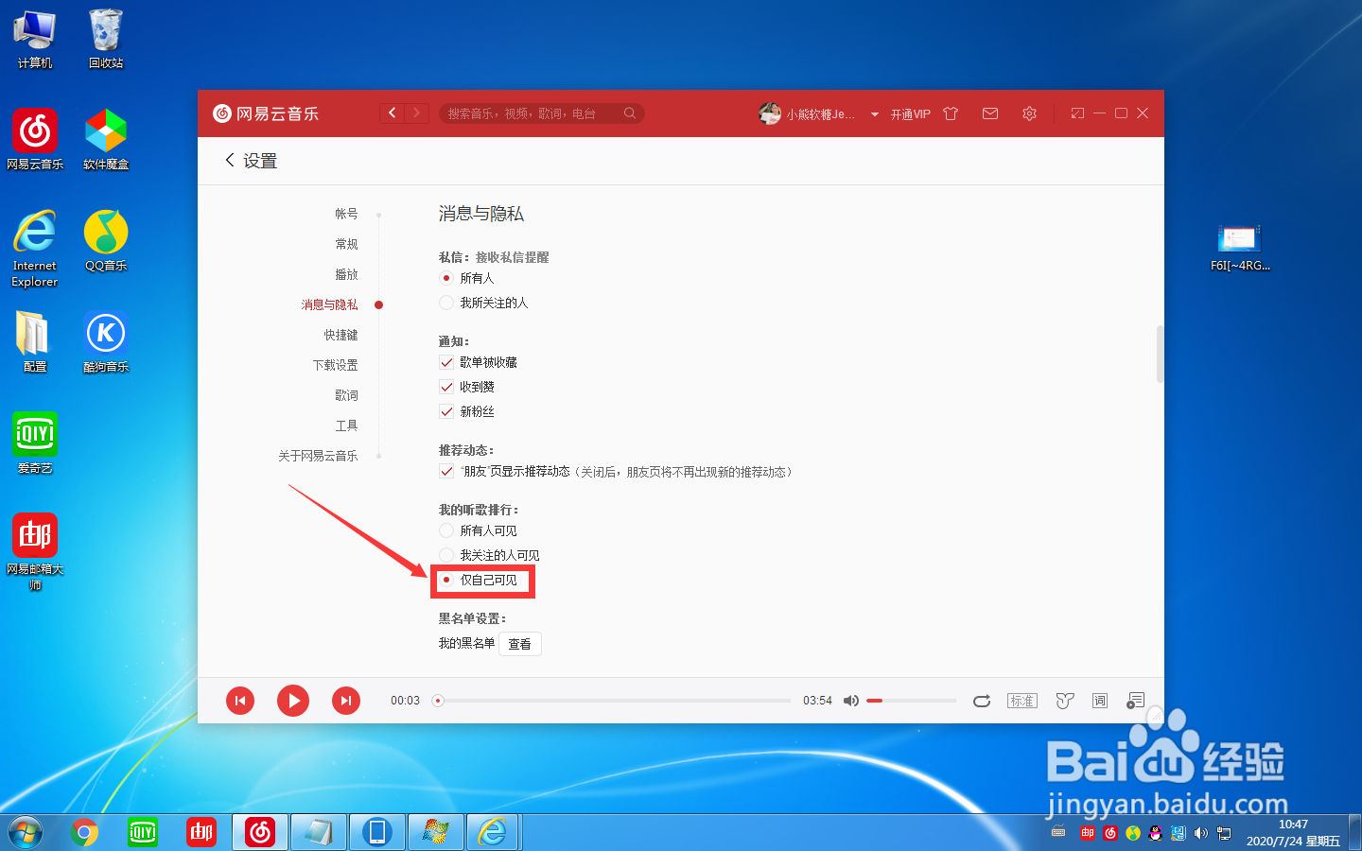Toggle the 收到赞 notification checkbox

tap(446, 387)
